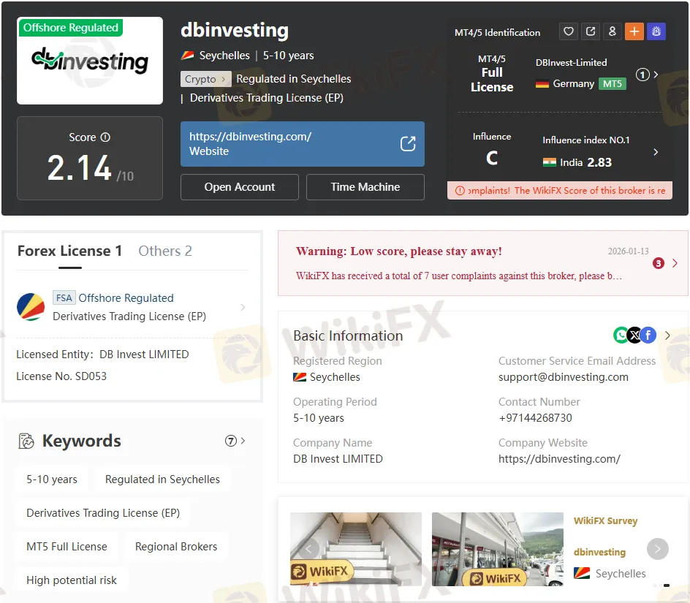Viewport: 690px width, 603px height.
Task: Open the blue alarm report icon
Action: click(x=656, y=31)
